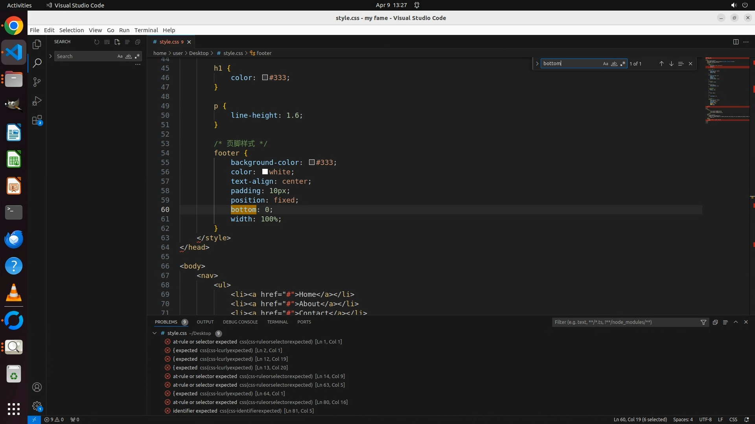Viewport: 755px width, 424px height.
Task: Open Run and Debug view
Action: [x=37, y=101]
